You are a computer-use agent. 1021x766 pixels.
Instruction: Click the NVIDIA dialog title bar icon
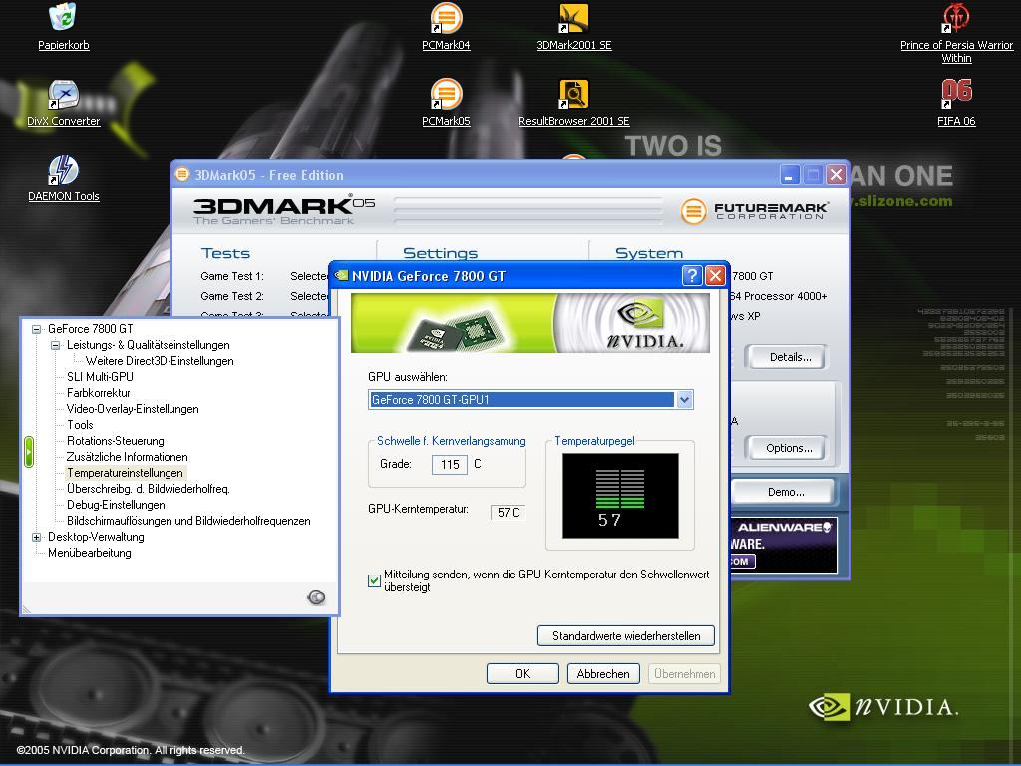(x=341, y=275)
